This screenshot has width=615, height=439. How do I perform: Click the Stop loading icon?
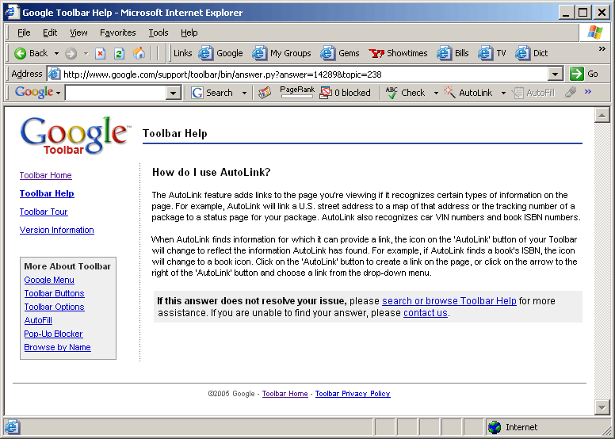(101, 53)
